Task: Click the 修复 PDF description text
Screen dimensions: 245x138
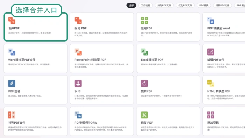Action: tap(168, 129)
